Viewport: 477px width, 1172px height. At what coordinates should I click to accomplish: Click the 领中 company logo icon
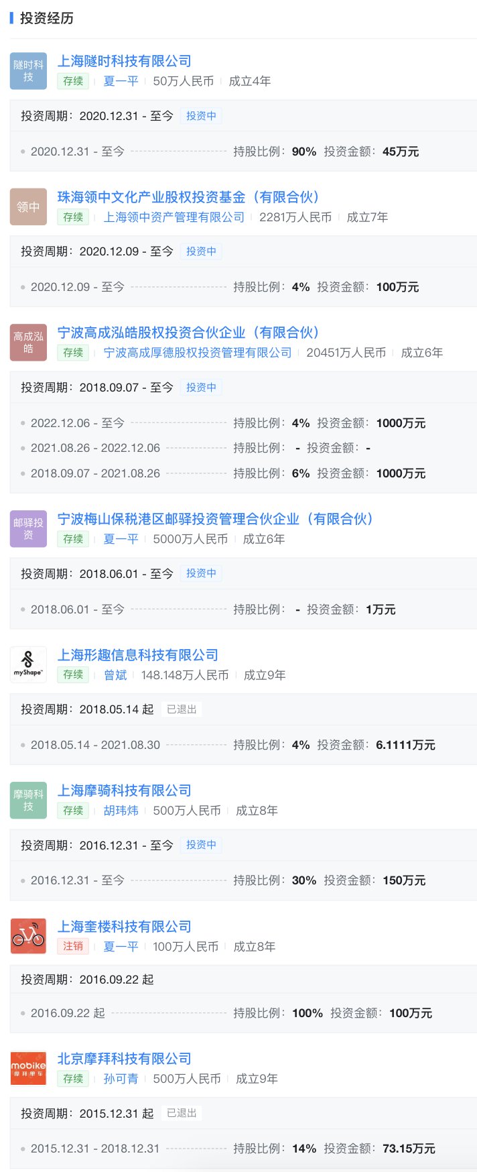pos(28,207)
